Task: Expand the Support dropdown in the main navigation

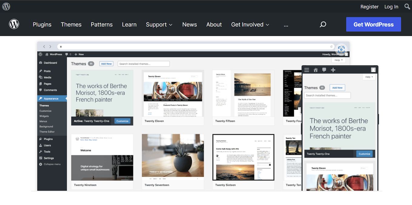Action: [159, 25]
